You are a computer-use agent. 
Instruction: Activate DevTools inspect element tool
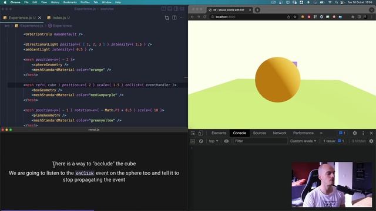coord(193,133)
